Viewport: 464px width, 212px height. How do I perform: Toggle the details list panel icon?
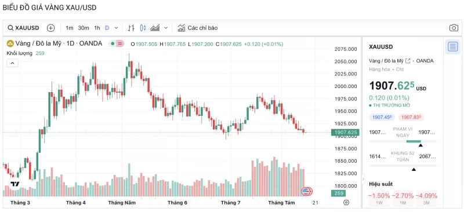click(x=452, y=46)
